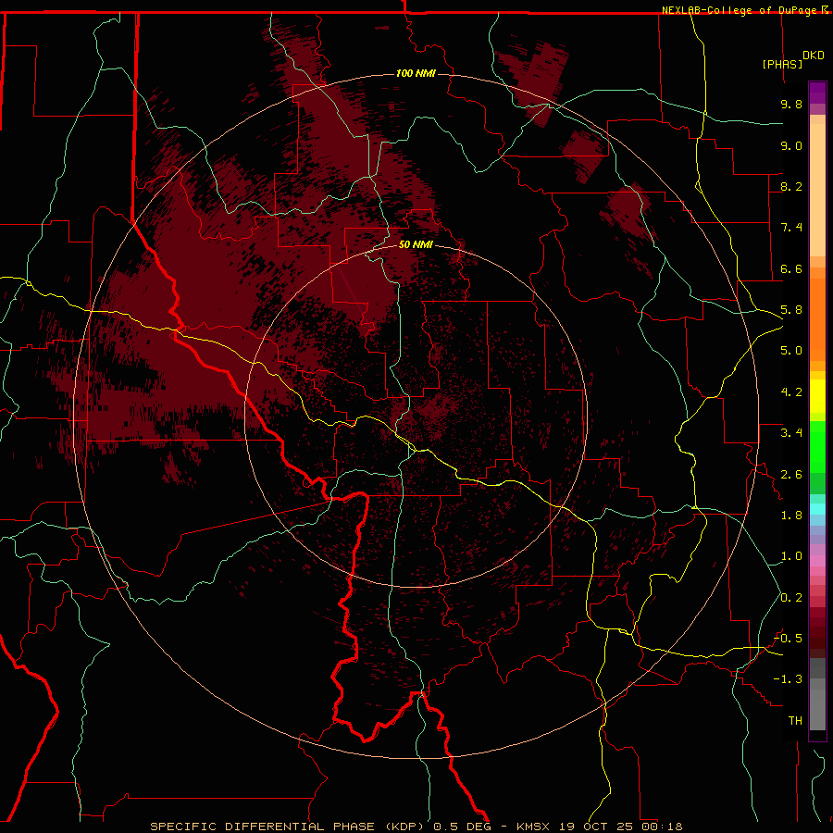Click the 5.8 color scale value
This screenshot has height=833, width=833.
[x=791, y=310]
